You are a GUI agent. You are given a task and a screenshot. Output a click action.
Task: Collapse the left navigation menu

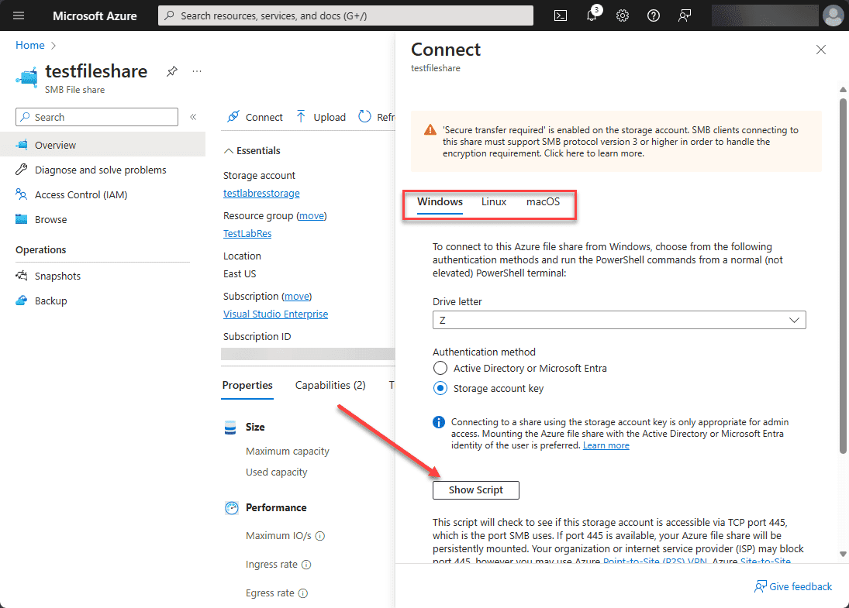pos(193,117)
